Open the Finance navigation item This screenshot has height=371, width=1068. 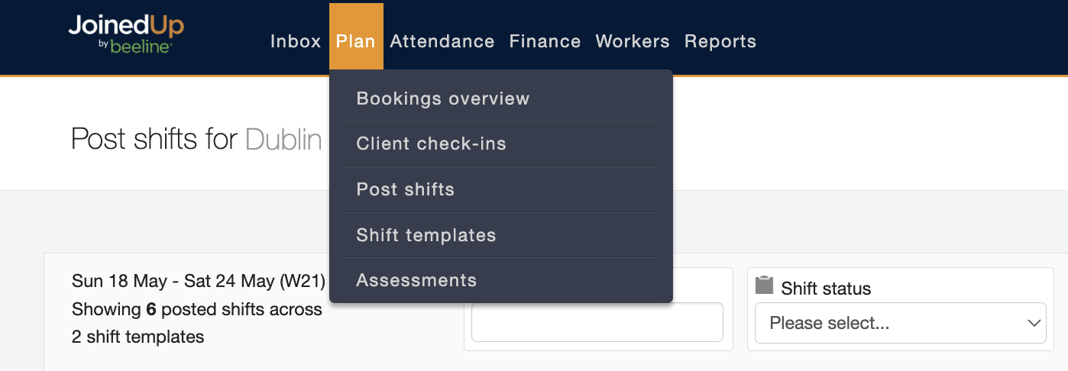tap(545, 41)
